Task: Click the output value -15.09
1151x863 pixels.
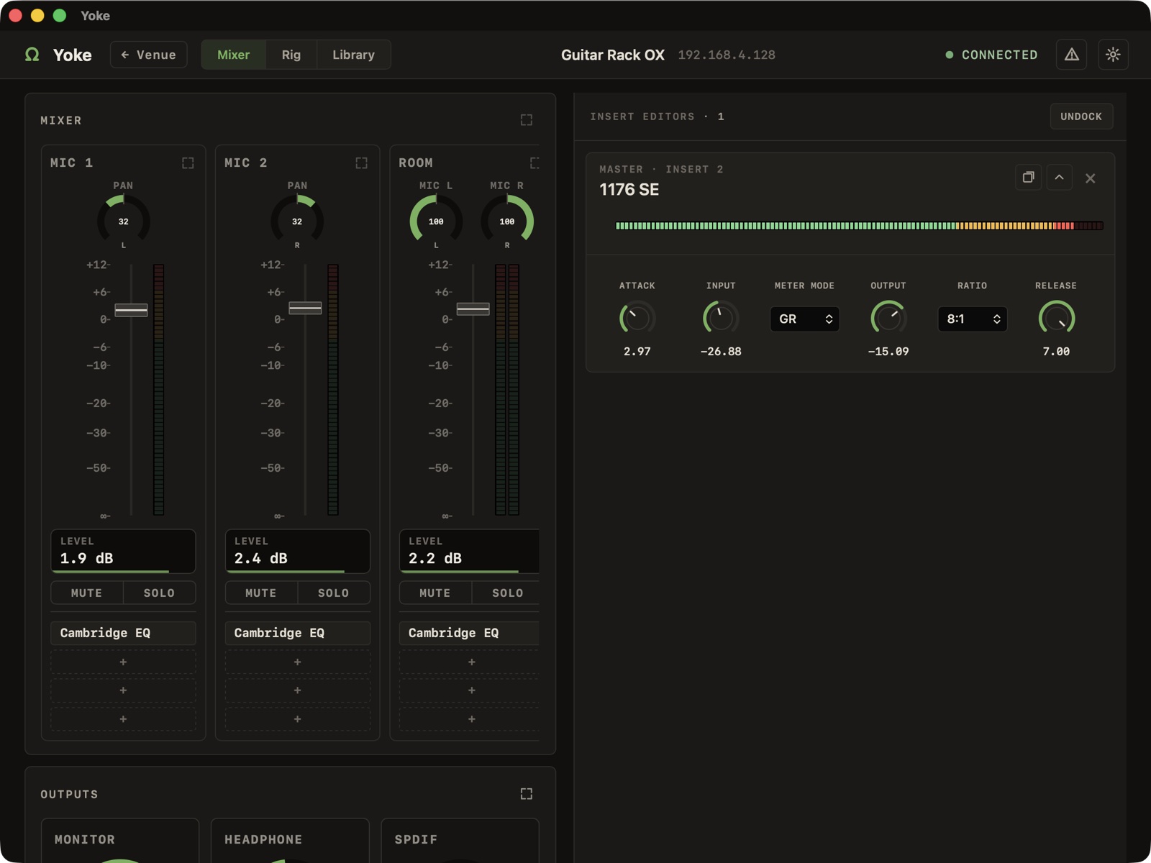Action: (888, 352)
